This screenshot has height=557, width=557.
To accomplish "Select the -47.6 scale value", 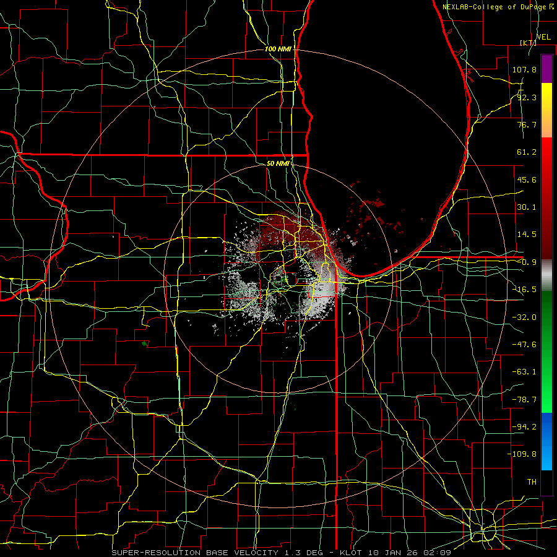I will click(x=524, y=345).
